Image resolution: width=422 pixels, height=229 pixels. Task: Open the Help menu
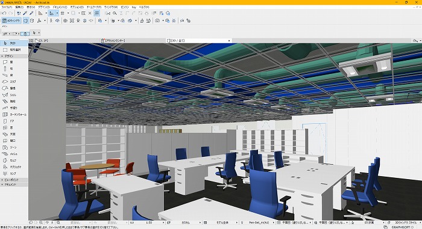[143, 7]
